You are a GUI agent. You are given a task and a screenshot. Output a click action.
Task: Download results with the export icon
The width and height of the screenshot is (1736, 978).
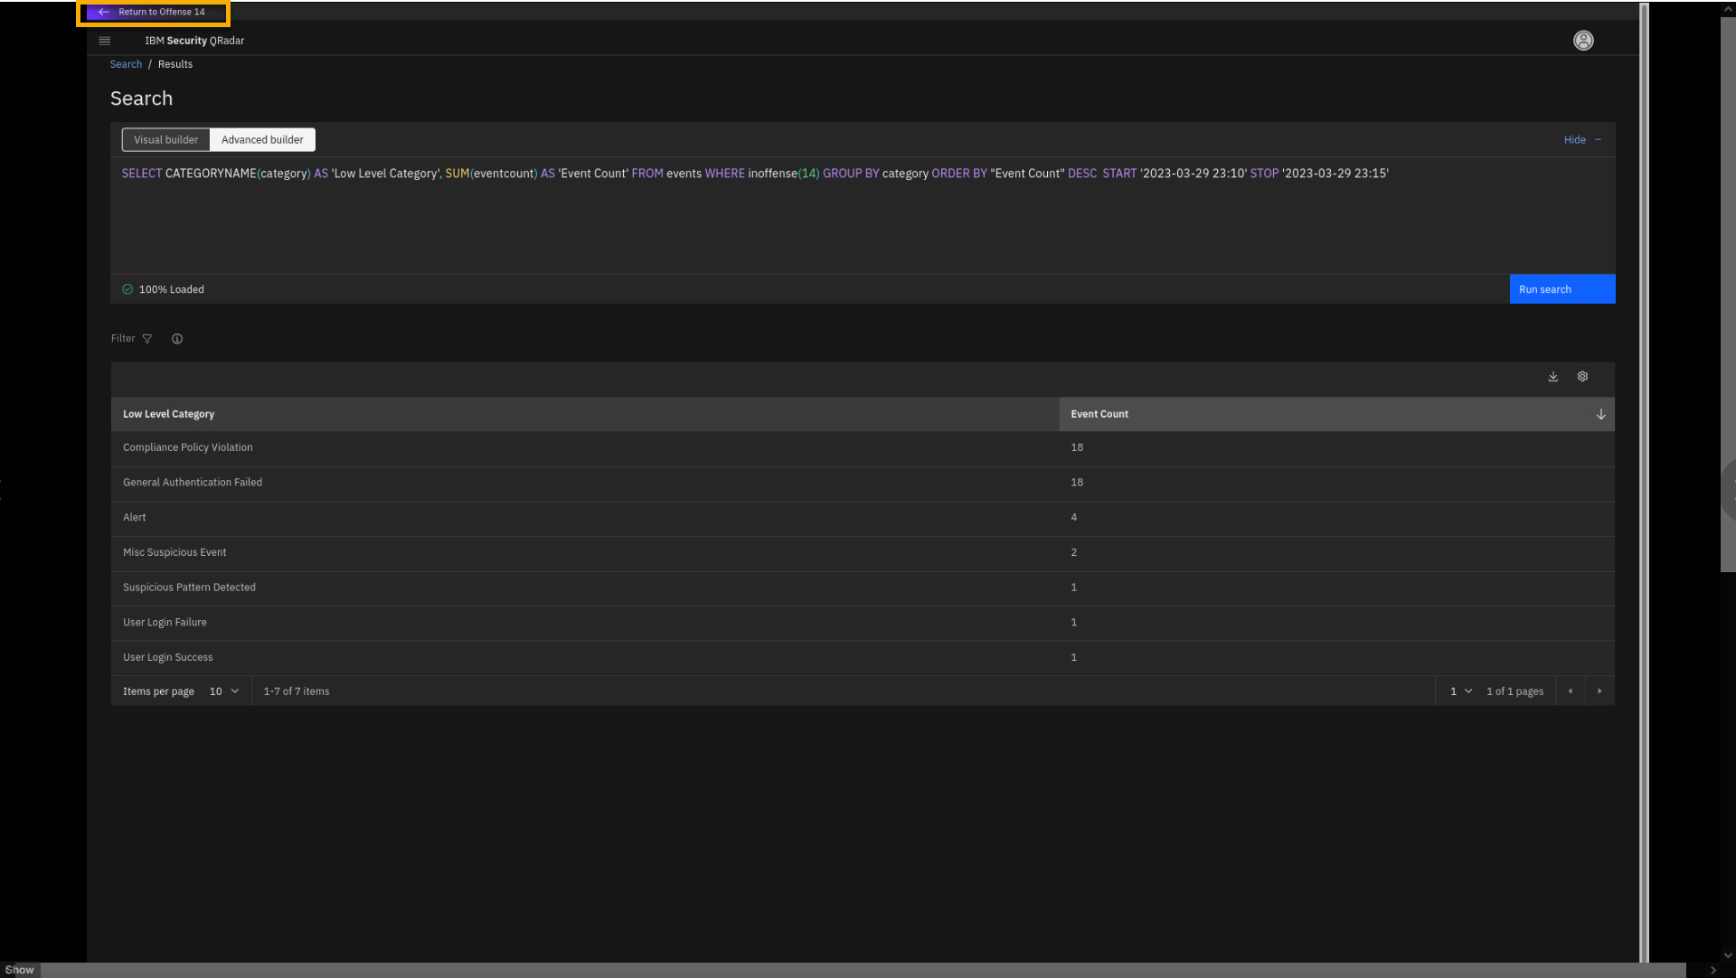[1552, 377]
